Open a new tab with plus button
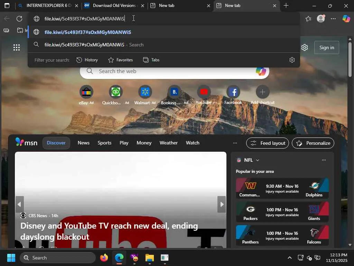The image size is (354, 266). 286,6
